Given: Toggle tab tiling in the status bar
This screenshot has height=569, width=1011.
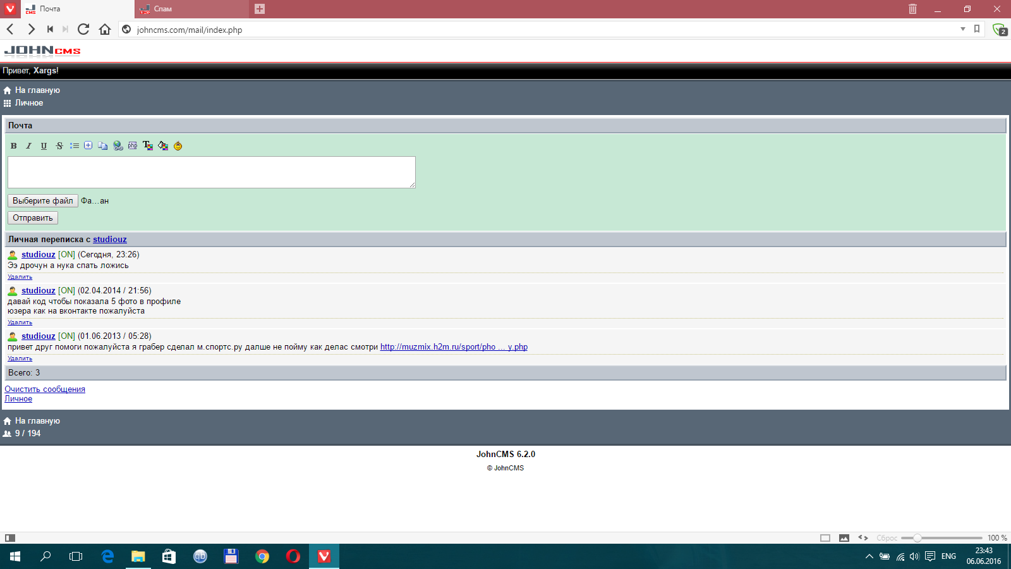Looking at the screenshot, I should pos(825,538).
